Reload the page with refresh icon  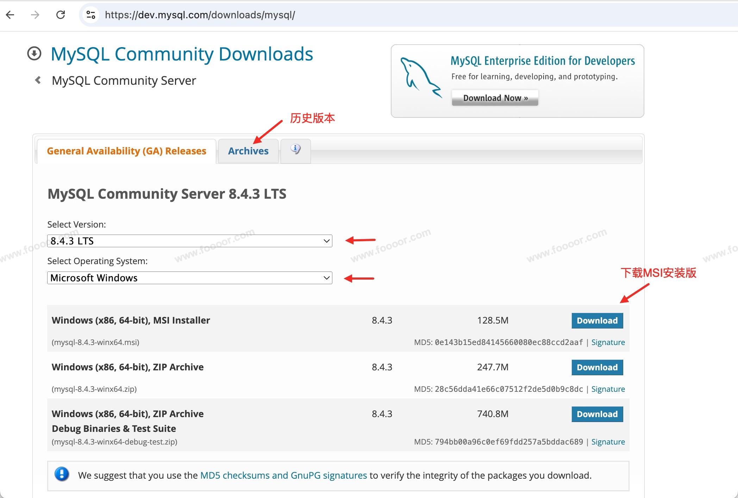61,15
